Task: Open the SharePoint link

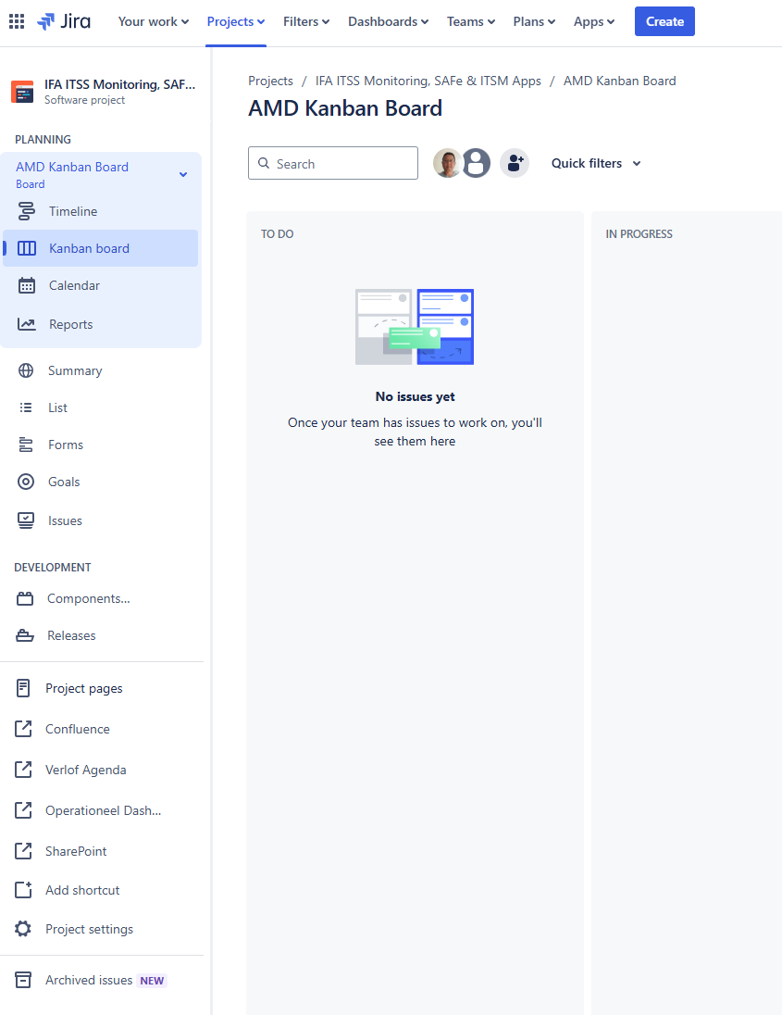Action: tap(78, 851)
